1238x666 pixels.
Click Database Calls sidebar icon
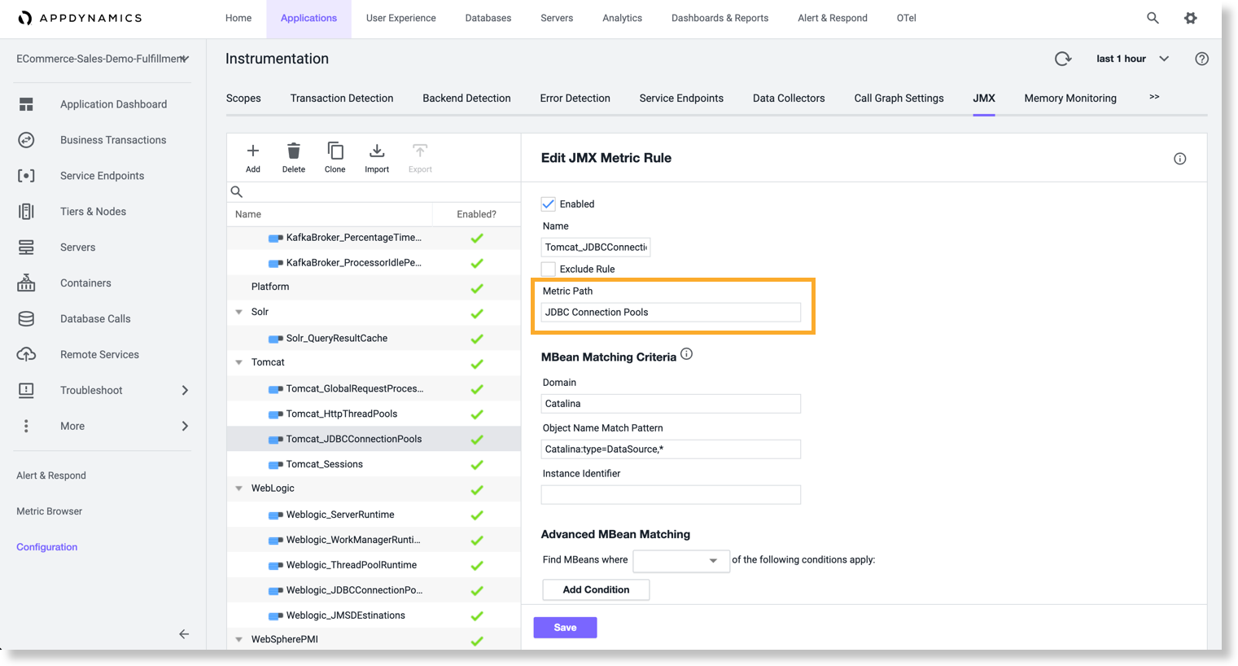click(x=26, y=319)
